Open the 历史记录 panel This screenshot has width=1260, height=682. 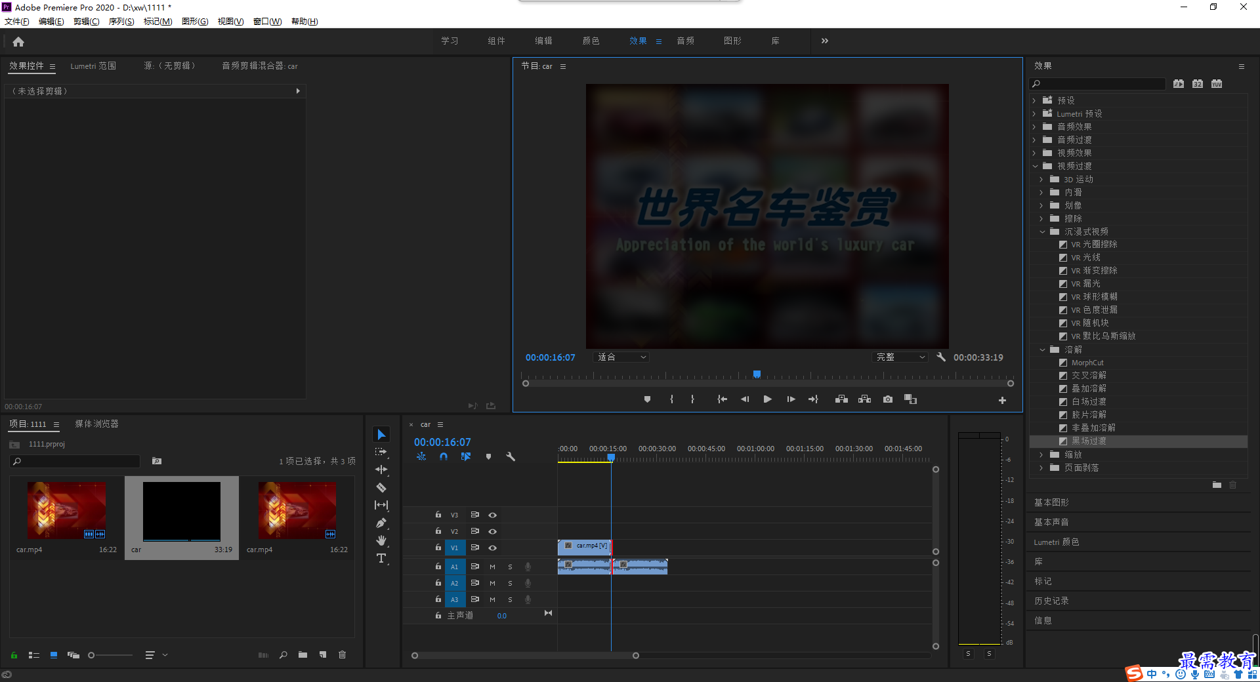[1051, 601]
